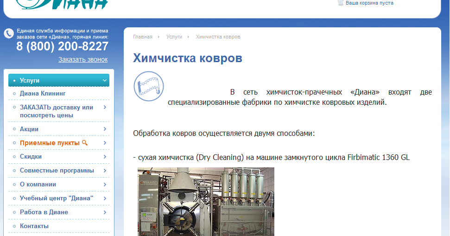Click Обработка ковров осуществляется двумя способами text

tap(224, 133)
